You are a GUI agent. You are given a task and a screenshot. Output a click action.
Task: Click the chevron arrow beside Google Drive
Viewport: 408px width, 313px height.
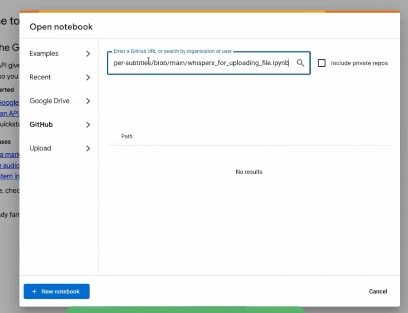point(88,101)
